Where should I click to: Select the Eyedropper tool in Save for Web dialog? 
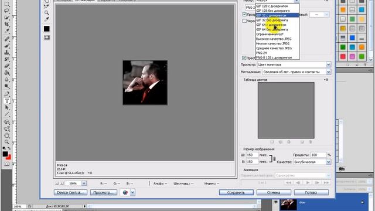point(47,19)
